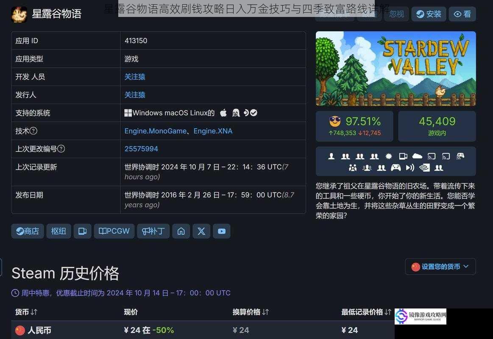Screen dimensions: 493x339
Task: Click the 安装 install button with Steam logo
Action: click(x=429, y=14)
